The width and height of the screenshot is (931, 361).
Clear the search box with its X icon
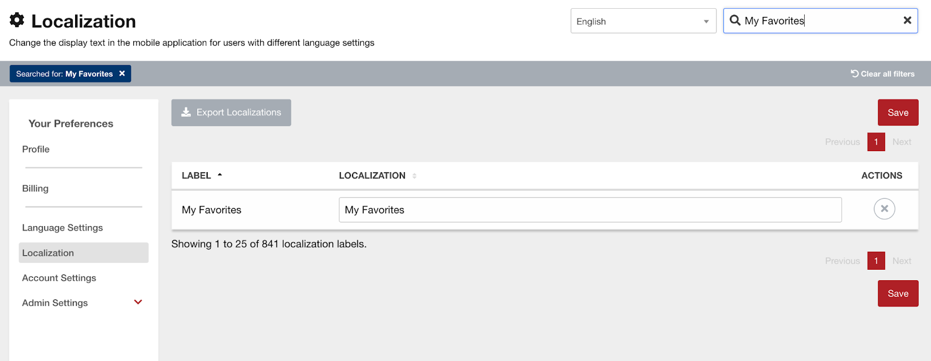click(907, 20)
